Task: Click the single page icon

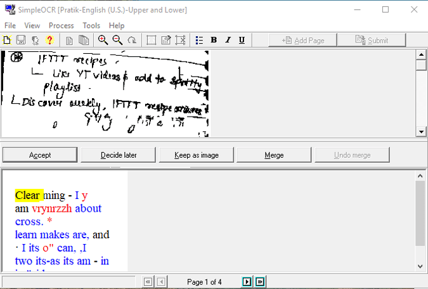Action: click(69, 41)
